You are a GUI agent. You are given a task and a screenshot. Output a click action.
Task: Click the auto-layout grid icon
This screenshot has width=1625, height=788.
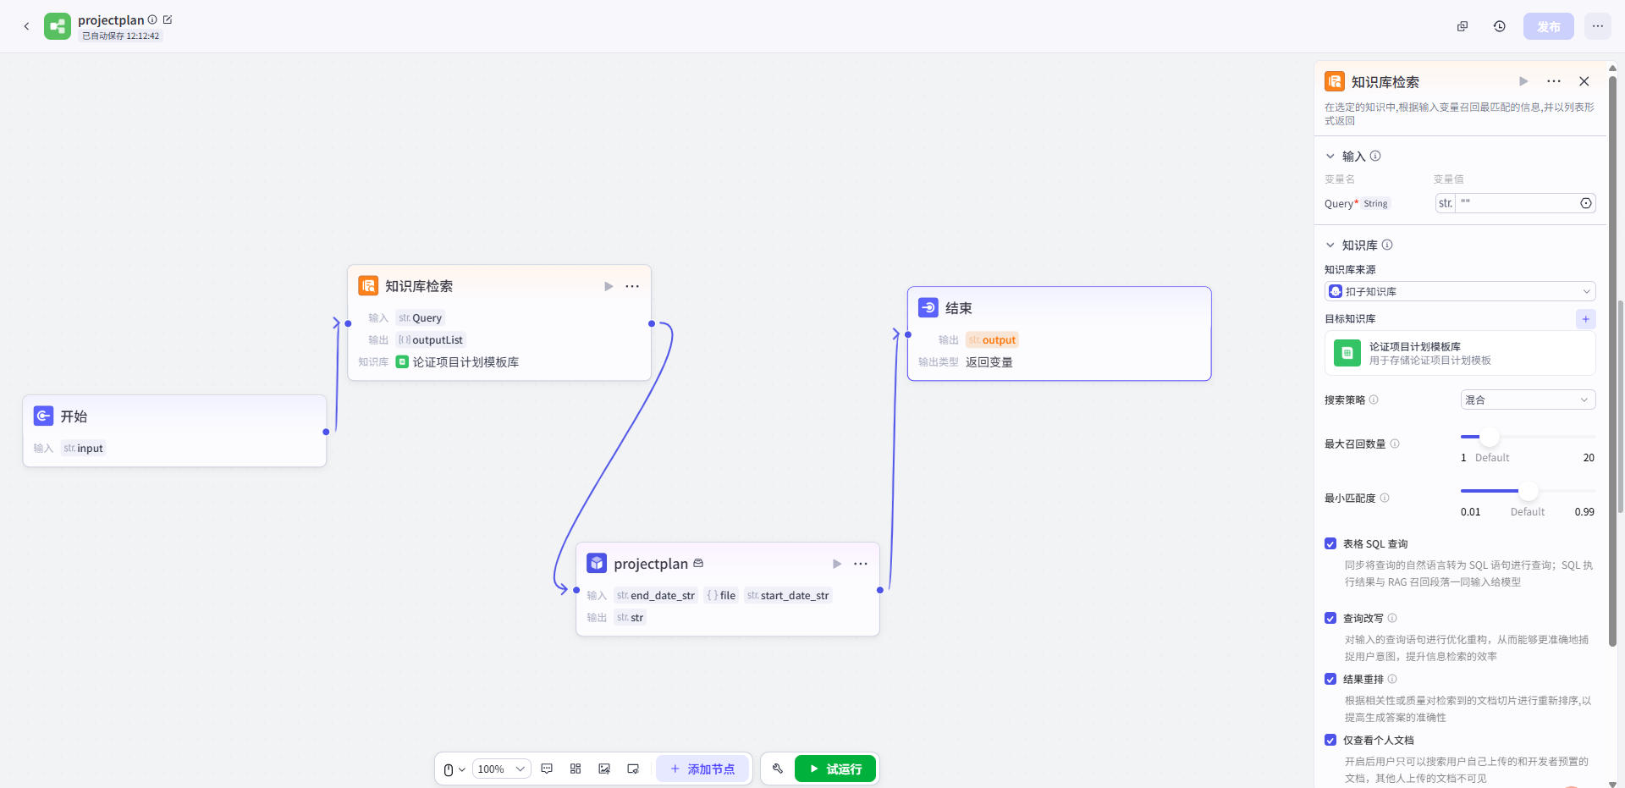point(576,769)
